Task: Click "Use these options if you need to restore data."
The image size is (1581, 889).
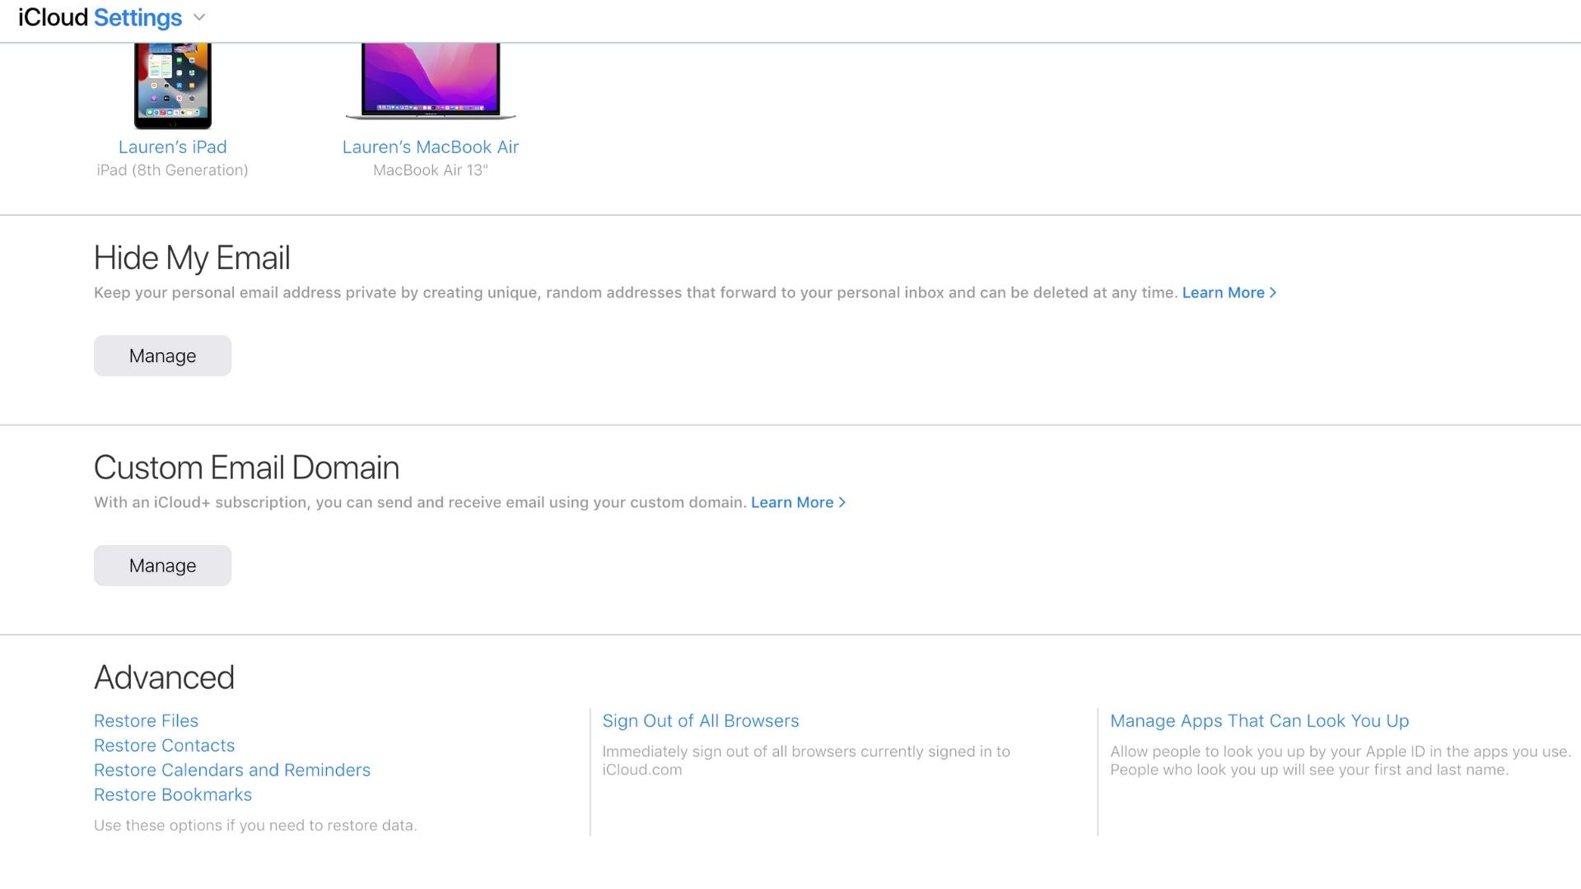Action: (255, 825)
